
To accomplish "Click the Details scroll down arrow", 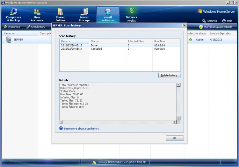I will click(x=178, y=118).
